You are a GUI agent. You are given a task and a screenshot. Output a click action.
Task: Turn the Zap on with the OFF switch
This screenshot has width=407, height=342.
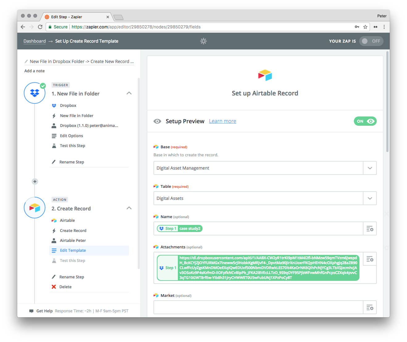[371, 41]
